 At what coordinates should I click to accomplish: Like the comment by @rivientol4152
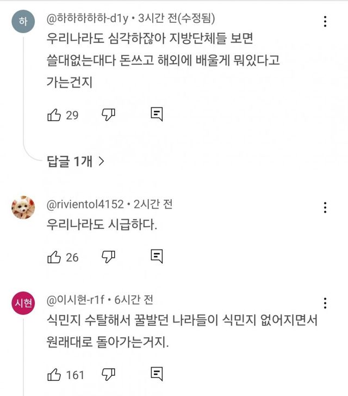coord(54,257)
